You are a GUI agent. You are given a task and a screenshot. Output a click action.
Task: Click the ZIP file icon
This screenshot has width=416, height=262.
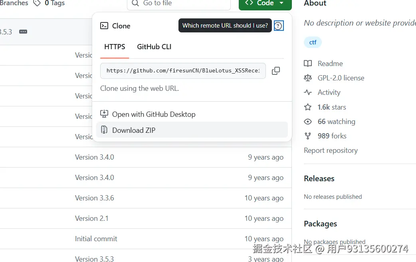pos(104,130)
